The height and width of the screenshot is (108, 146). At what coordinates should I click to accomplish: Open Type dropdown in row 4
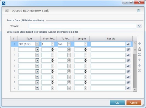click(x=37, y=61)
